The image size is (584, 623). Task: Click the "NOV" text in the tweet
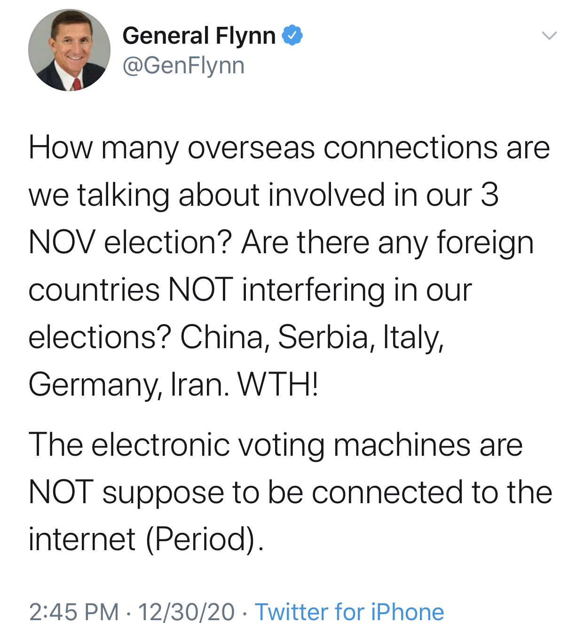tap(62, 242)
